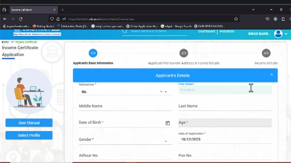Go to the Dashboard menu item
This screenshot has width=291, height=163.
click(x=206, y=31)
